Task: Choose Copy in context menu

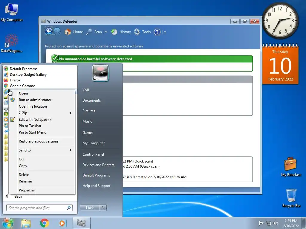Action: (42, 166)
